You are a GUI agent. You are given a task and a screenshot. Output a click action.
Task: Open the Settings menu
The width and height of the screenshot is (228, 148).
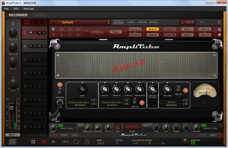[28, 9]
